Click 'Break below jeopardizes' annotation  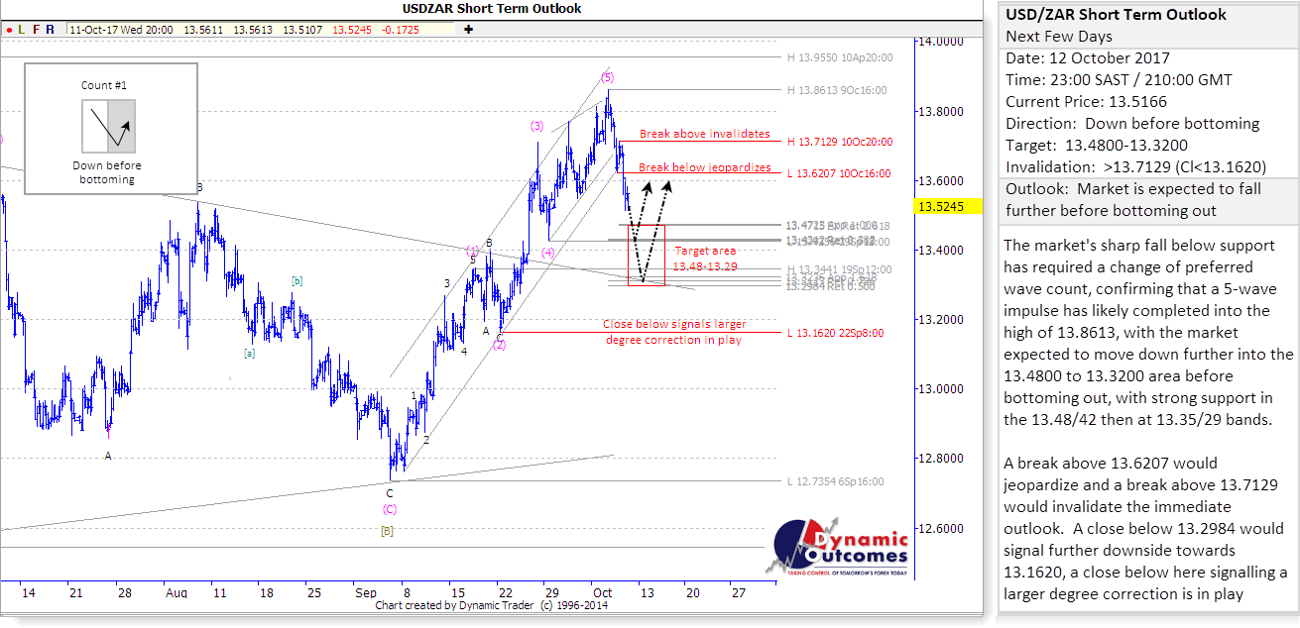click(x=704, y=167)
